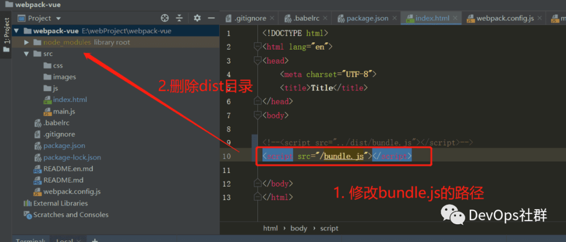Click the fold marker at line 6 closing head

[x=257, y=101]
